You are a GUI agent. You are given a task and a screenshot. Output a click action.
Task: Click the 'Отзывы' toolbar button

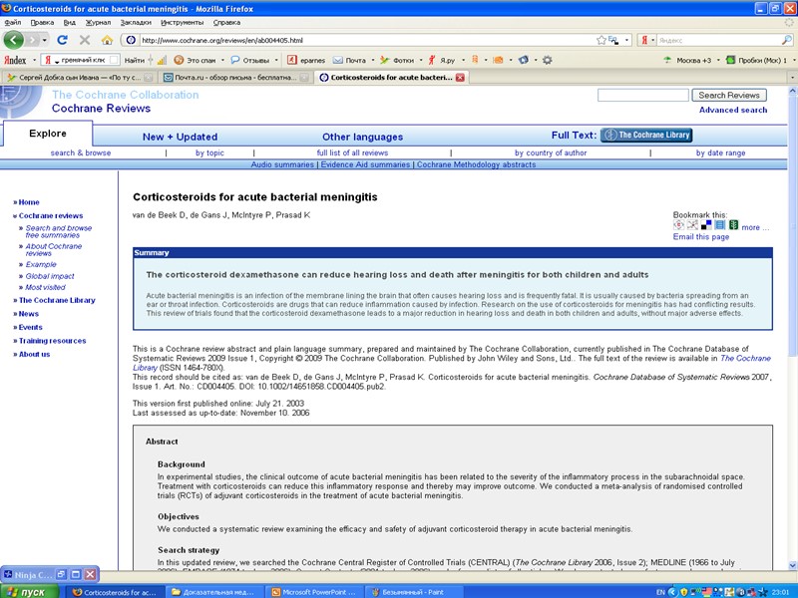click(x=250, y=60)
